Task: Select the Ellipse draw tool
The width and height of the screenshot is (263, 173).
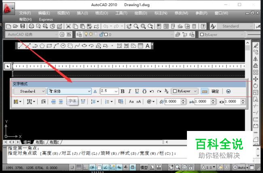Action: coord(84,46)
